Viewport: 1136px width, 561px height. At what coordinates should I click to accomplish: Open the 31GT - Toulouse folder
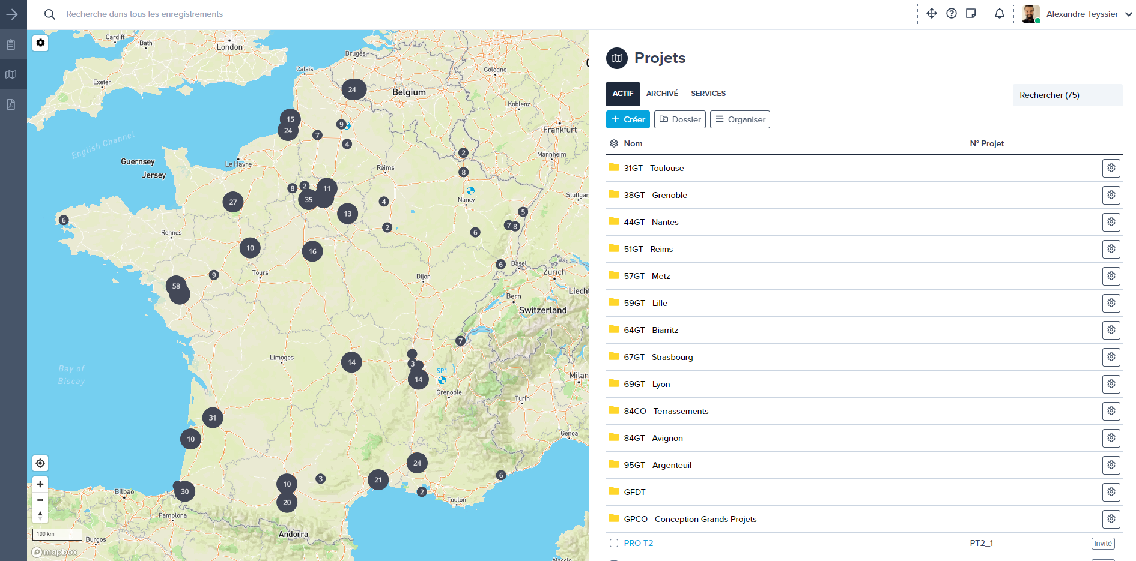coord(654,168)
